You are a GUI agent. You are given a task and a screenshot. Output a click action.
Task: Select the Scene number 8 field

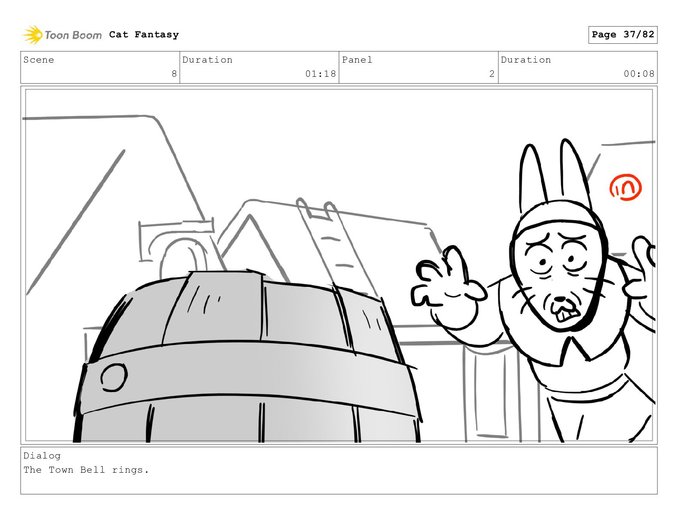(x=100, y=67)
